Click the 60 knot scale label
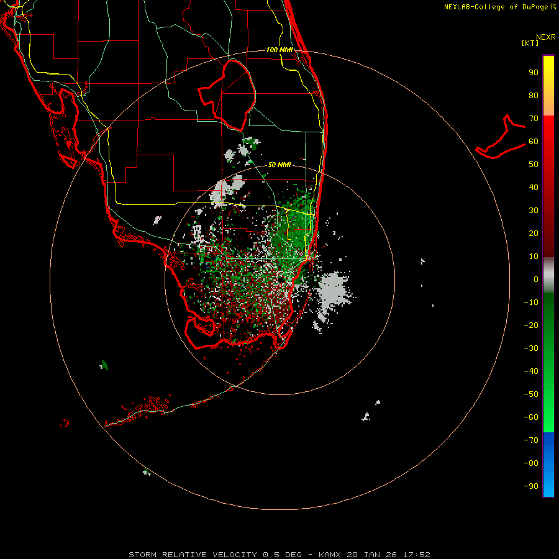This screenshot has width=559, height=559. coord(534,141)
